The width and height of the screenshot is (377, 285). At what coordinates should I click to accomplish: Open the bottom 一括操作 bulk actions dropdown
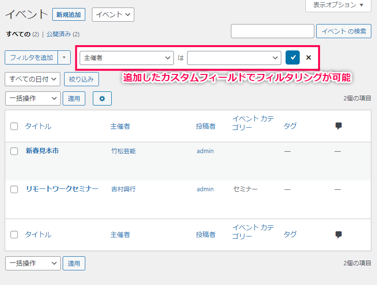click(x=33, y=263)
